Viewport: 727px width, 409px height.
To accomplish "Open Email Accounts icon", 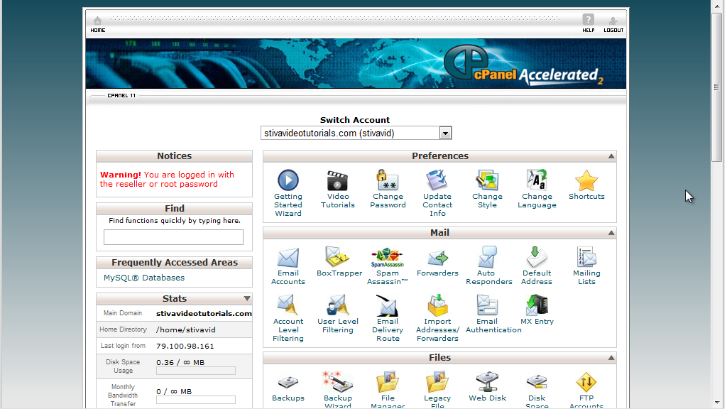I will pos(288,257).
